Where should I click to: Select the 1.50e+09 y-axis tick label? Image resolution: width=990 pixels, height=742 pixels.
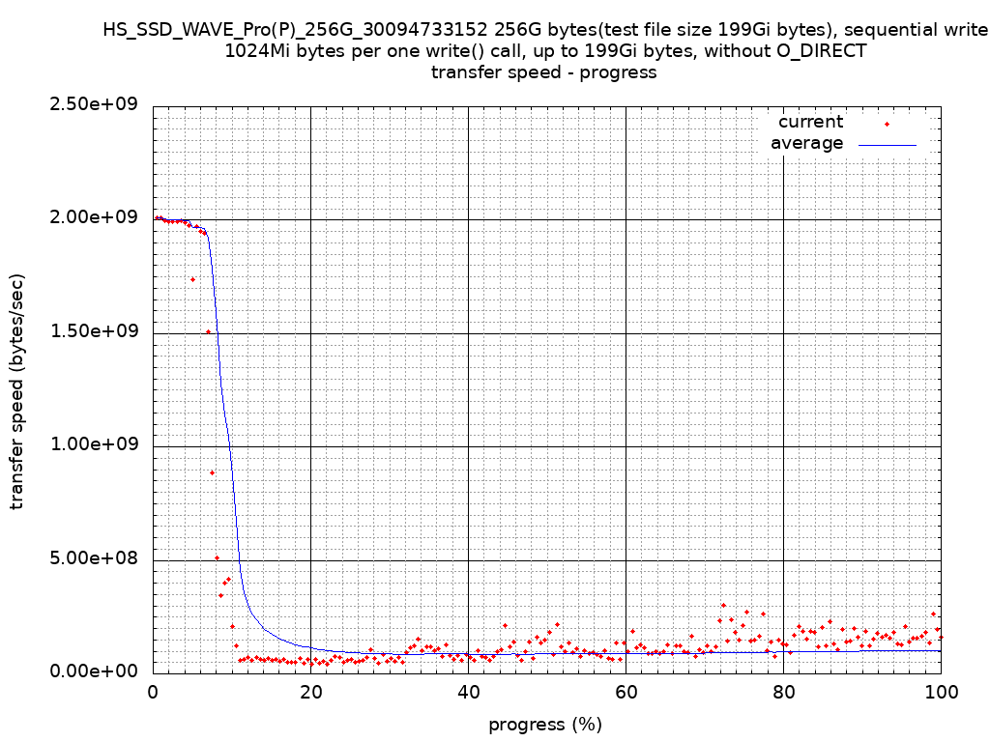click(x=96, y=331)
